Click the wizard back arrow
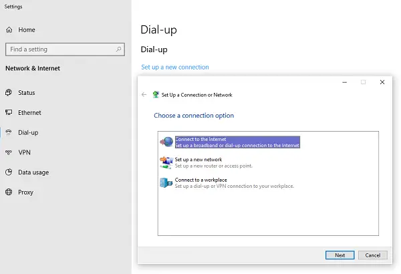The width and height of the screenshot is (401, 274). coord(144,95)
